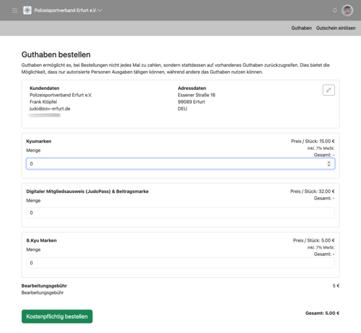
Task: Focus the Kyumarken Menge input field
Action: click(x=181, y=164)
